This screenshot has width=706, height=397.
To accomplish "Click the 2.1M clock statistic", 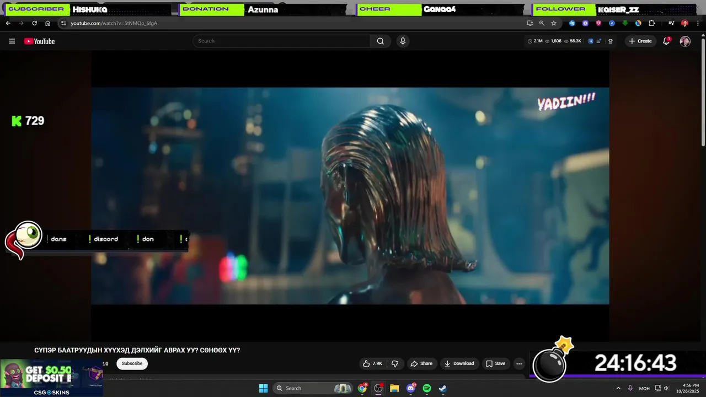I will click(535, 41).
